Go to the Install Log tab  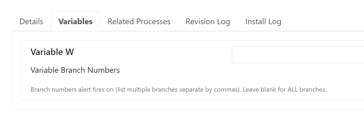(263, 22)
